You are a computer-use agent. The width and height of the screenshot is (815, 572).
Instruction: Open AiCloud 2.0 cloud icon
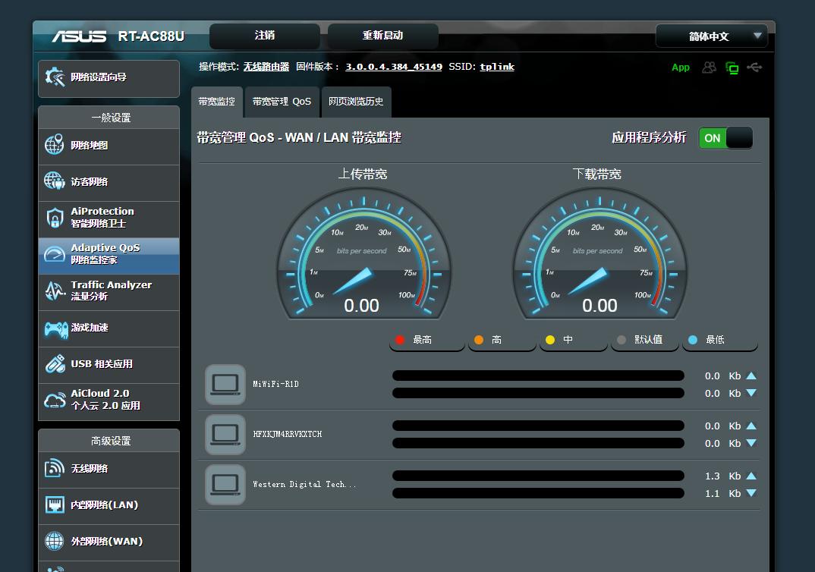tap(55, 401)
